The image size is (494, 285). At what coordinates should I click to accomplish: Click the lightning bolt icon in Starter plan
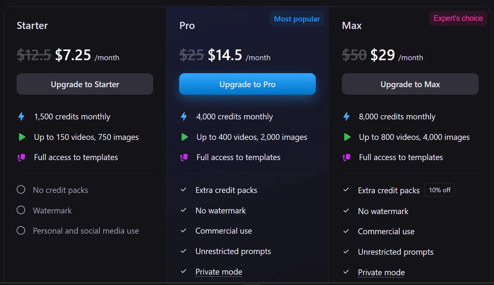[21, 116]
